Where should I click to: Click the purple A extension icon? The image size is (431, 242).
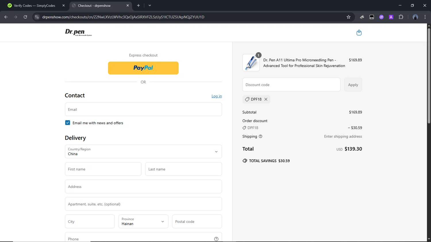tap(391, 17)
